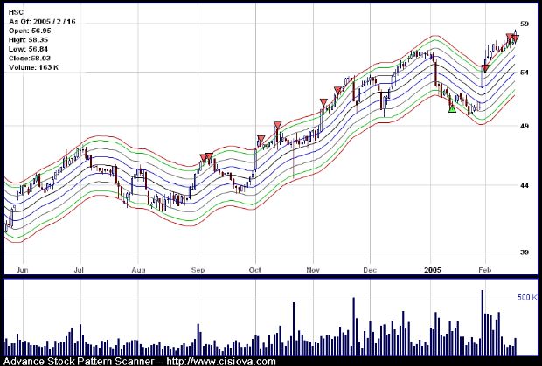
Task: Click the 'Close:58.03' value
Action: coord(30,59)
